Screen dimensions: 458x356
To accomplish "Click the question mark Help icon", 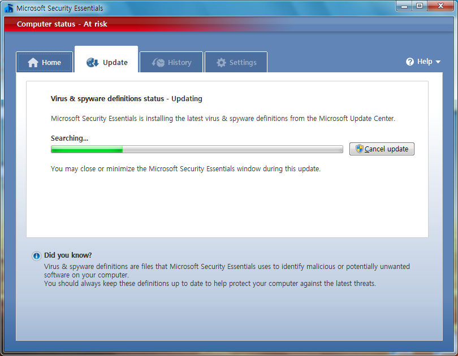I will pos(410,62).
